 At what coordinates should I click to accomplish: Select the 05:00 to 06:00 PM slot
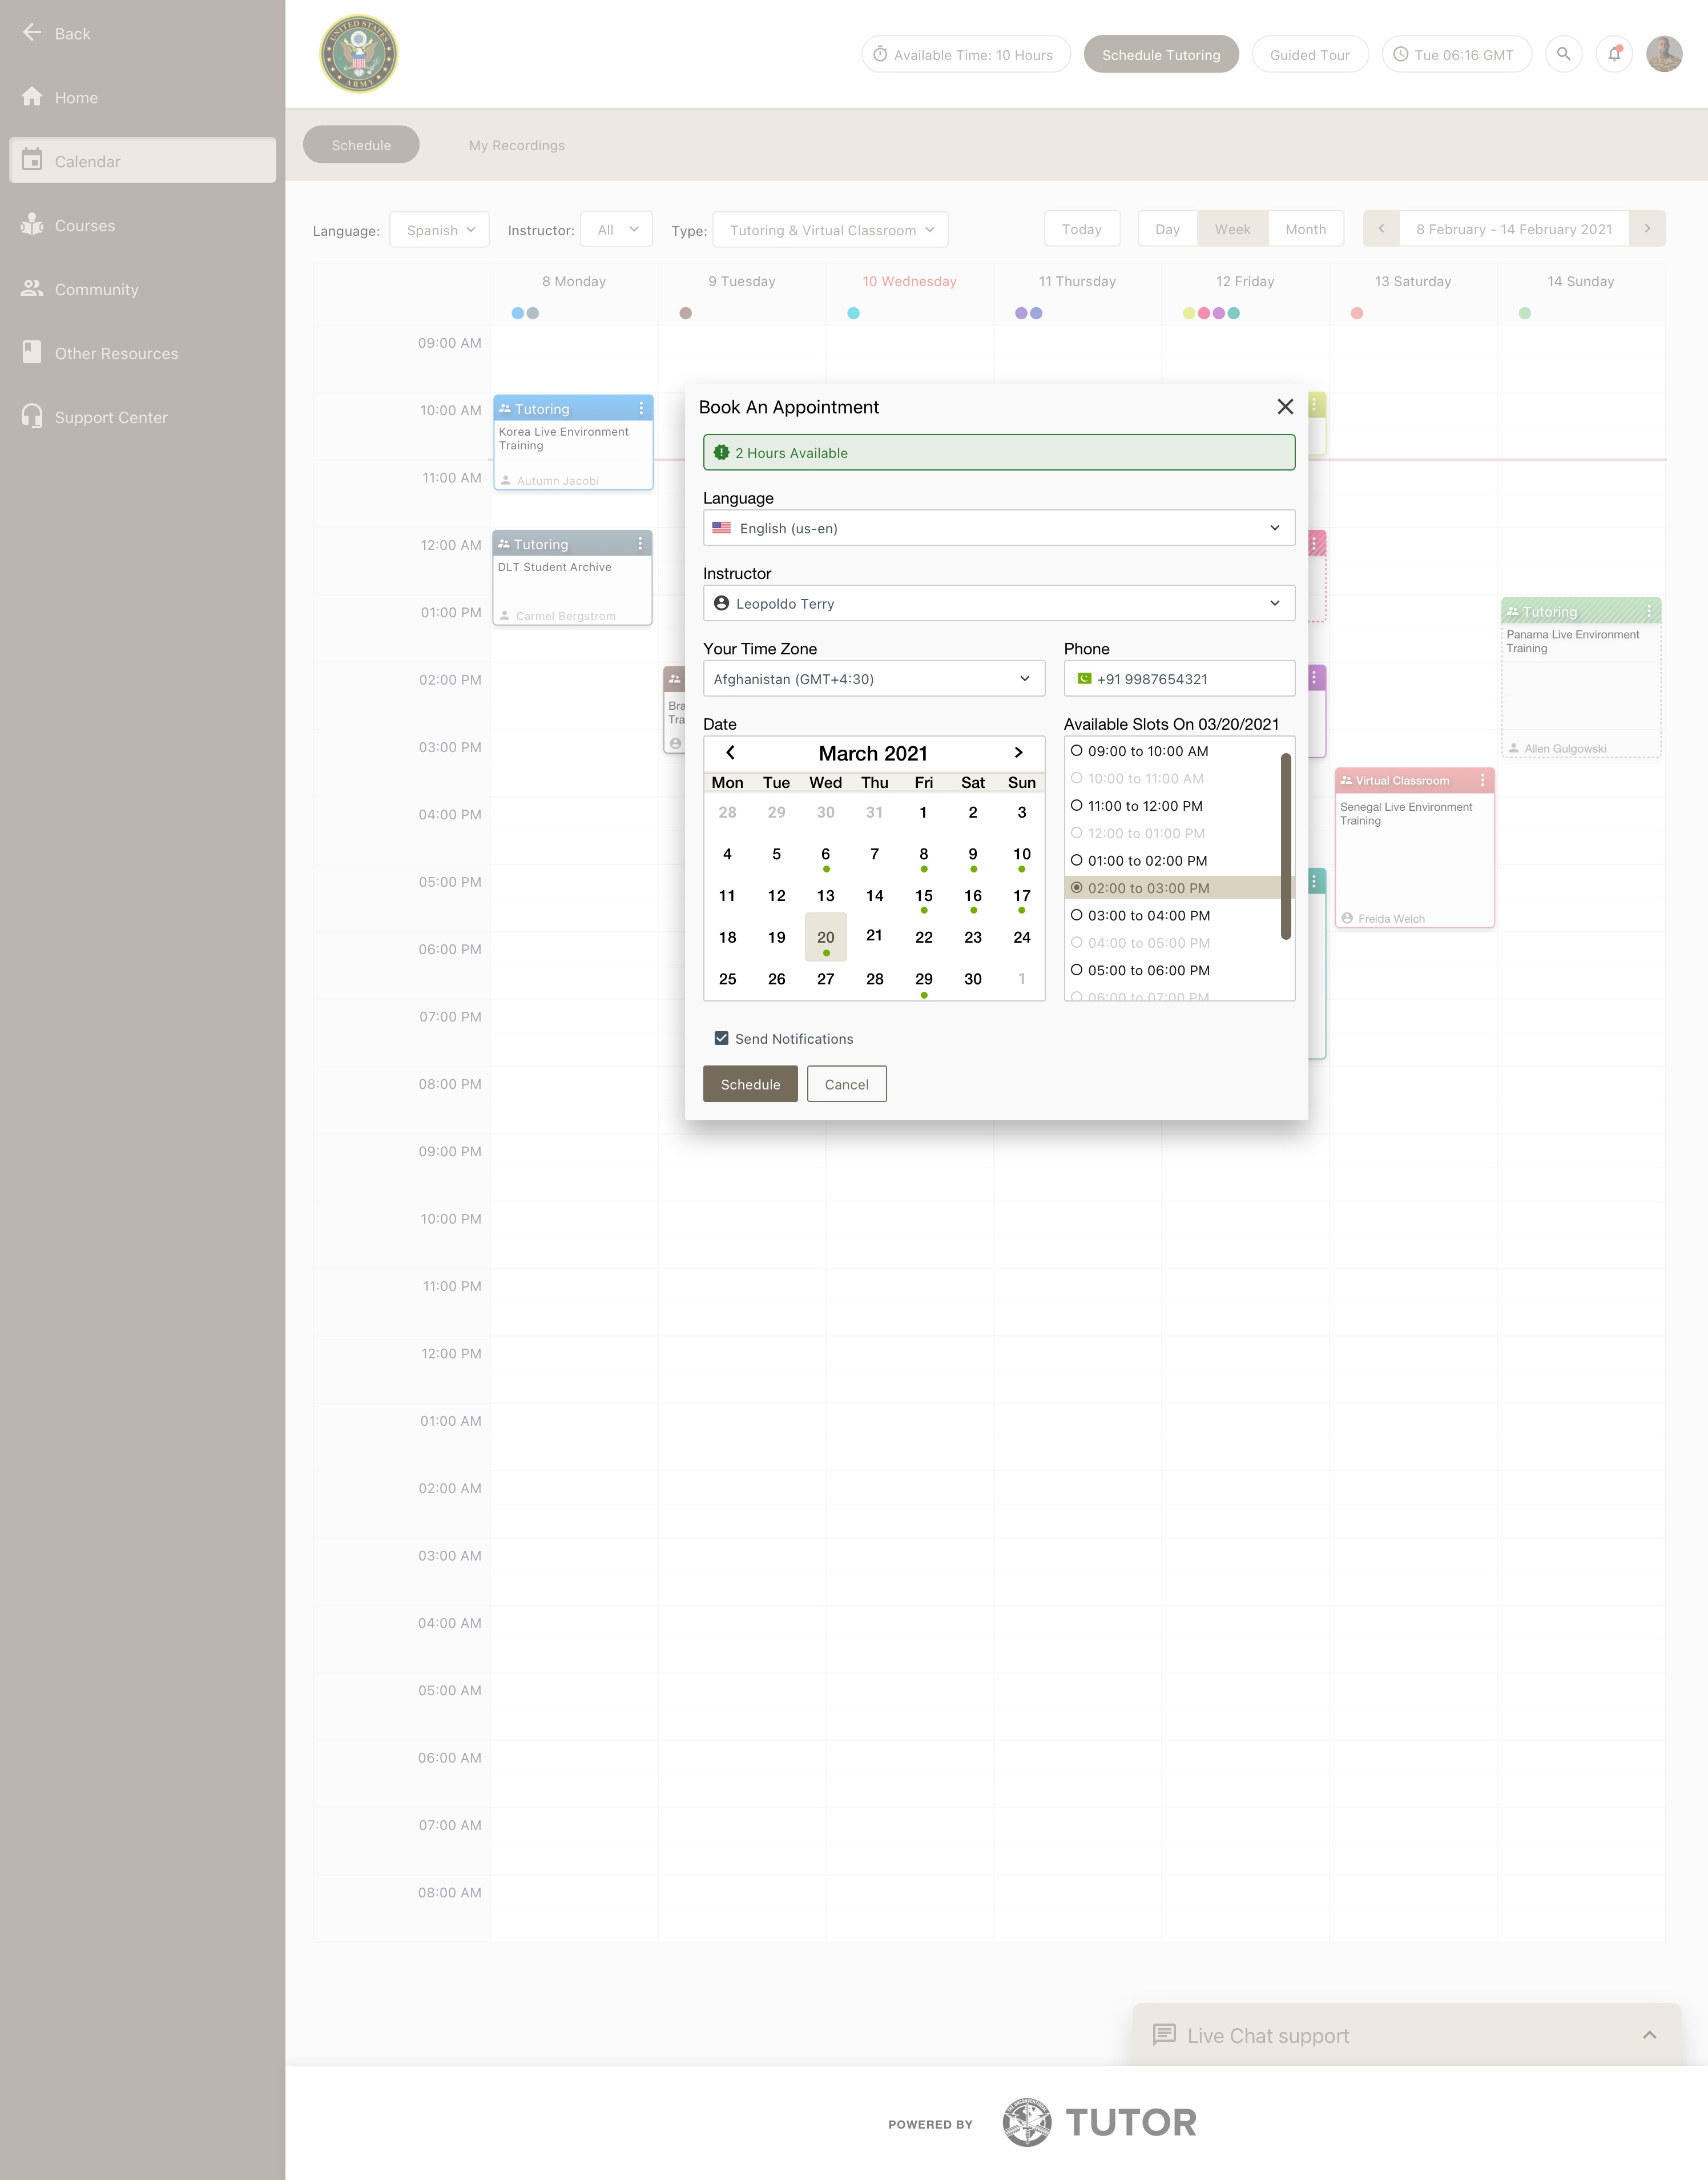(1139, 971)
